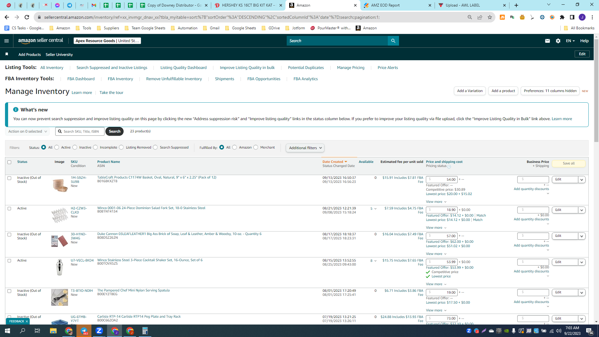The height and width of the screenshot is (337, 599).
Task: Switch to the AMZ EOD Report tab
Action: tap(397, 5)
